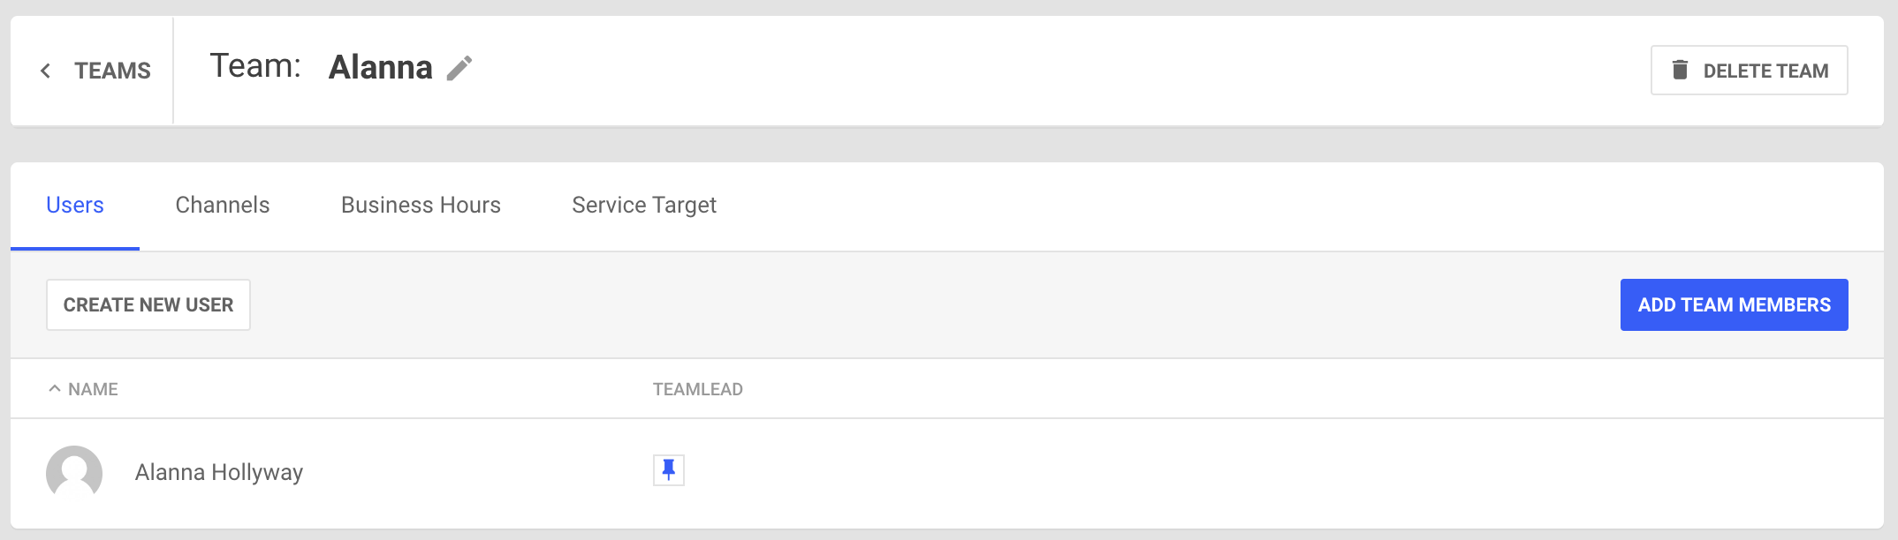Image resolution: width=1898 pixels, height=540 pixels.
Task: Click the CREATE NEW USER button
Action: point(148,305)
